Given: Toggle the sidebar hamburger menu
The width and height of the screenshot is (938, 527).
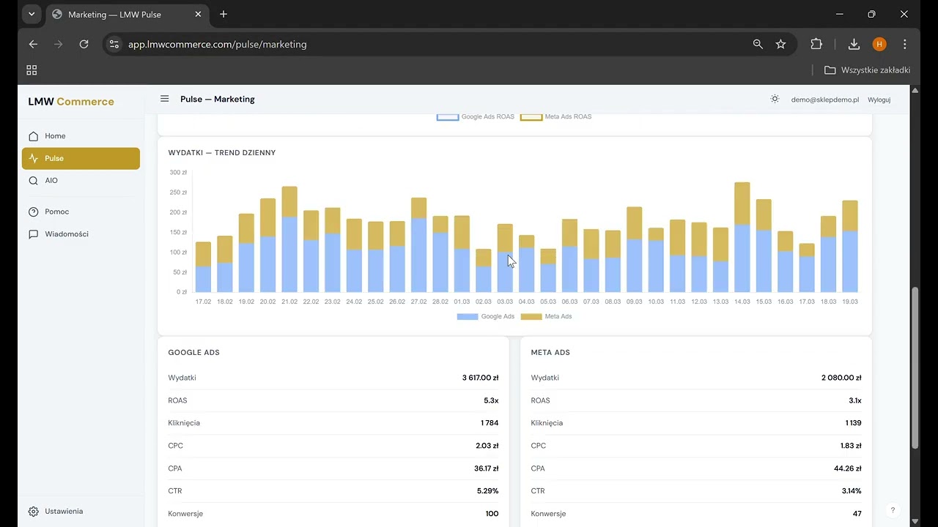Looking at the screenshot, I should click(x=164, y=99).
